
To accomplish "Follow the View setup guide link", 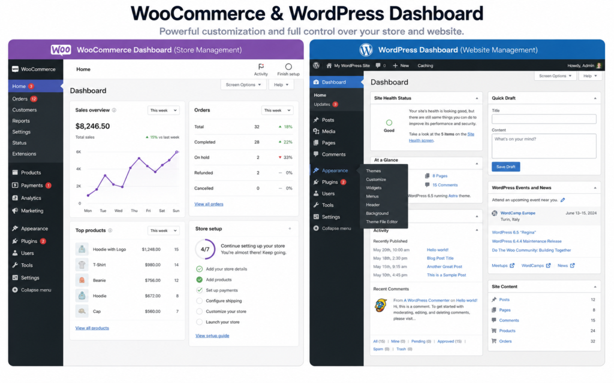I will click(212, 336).
